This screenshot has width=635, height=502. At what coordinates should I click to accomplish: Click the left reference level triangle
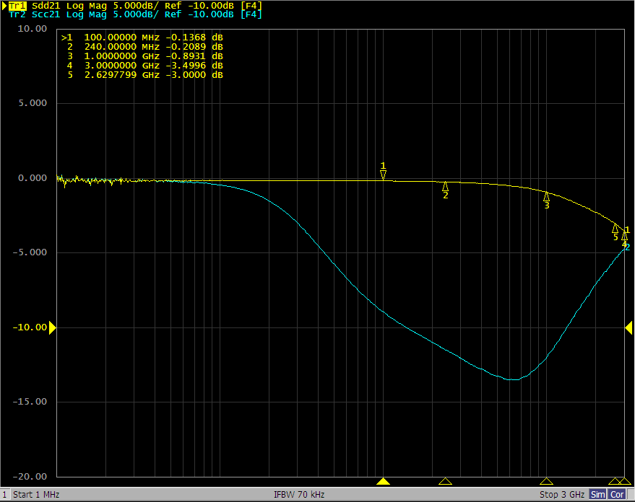click(x=52, y=327)
